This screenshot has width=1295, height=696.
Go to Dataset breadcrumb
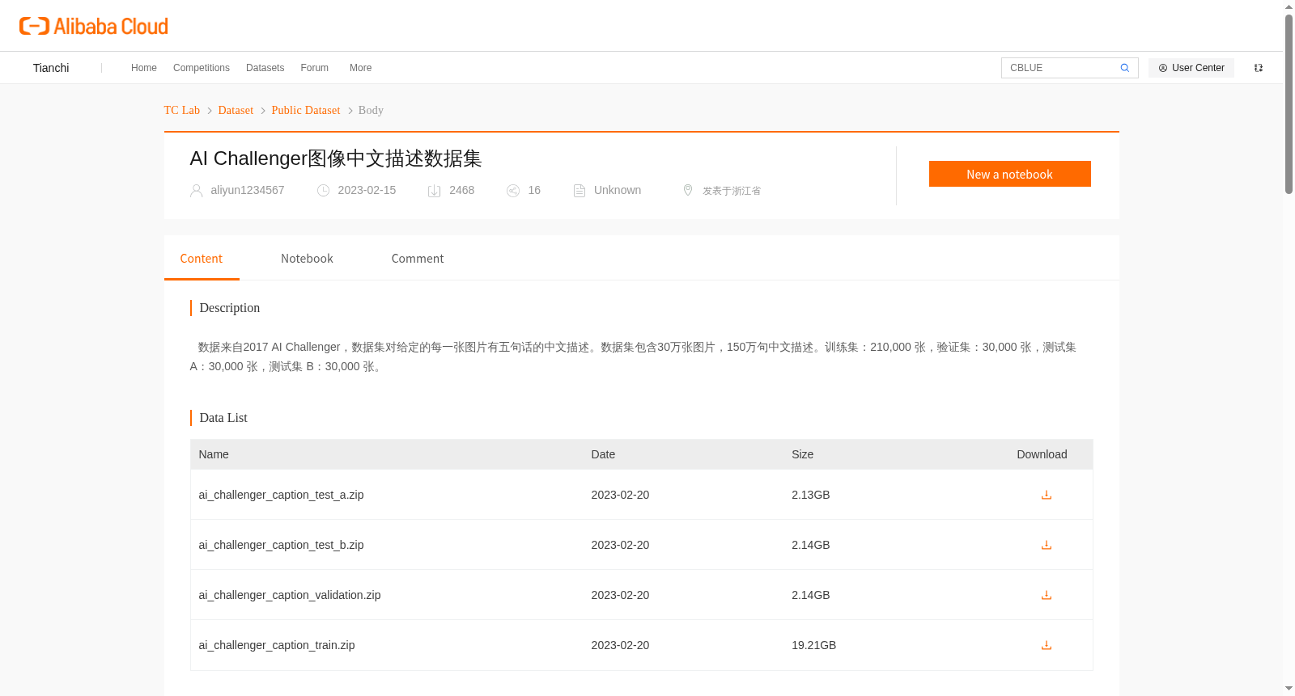236,110
